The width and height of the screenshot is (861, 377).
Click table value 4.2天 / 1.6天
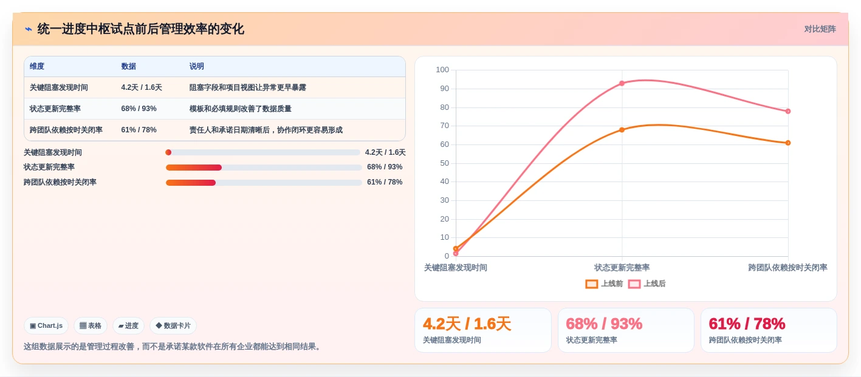142,87
